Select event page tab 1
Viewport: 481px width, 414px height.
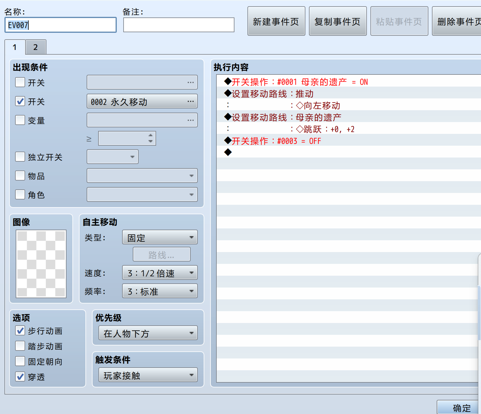(15, 47)
